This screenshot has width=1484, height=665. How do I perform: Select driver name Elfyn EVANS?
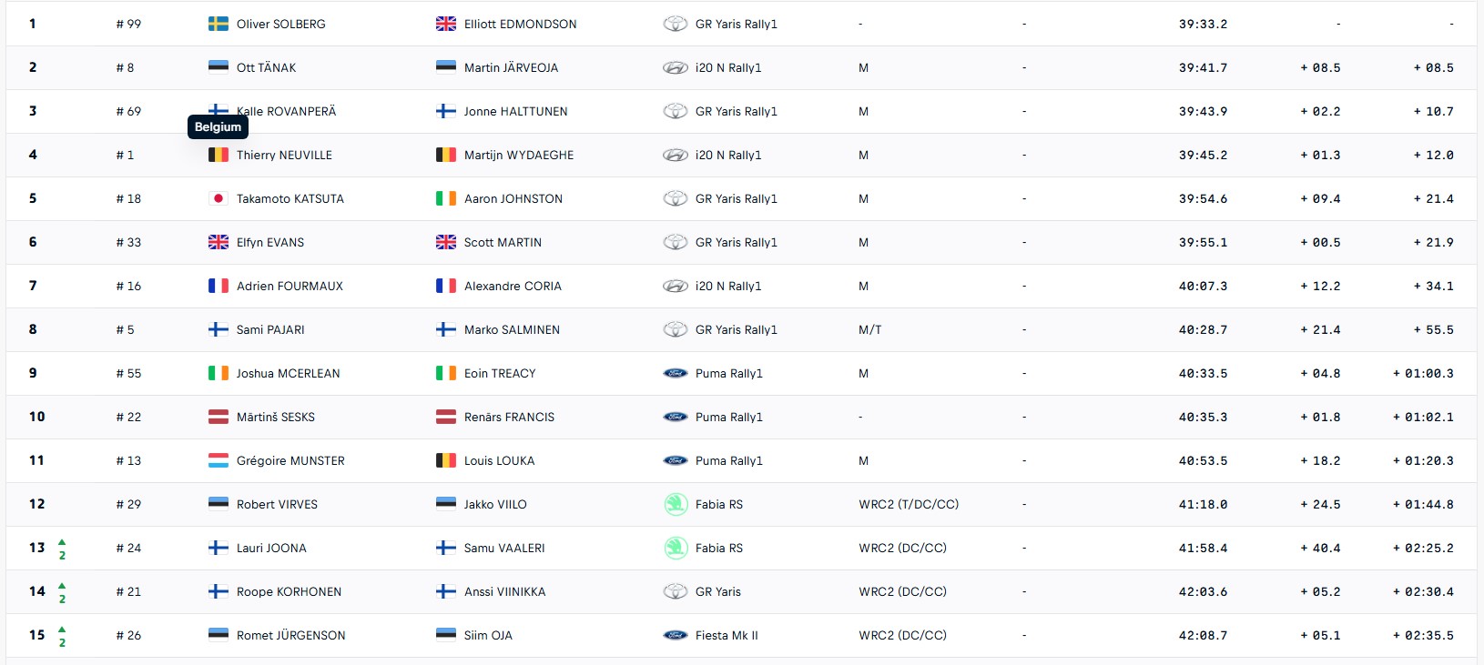coord(270,242)
